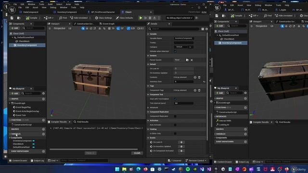Select the viewport Rotate tool icon

[x=91, y=28]
